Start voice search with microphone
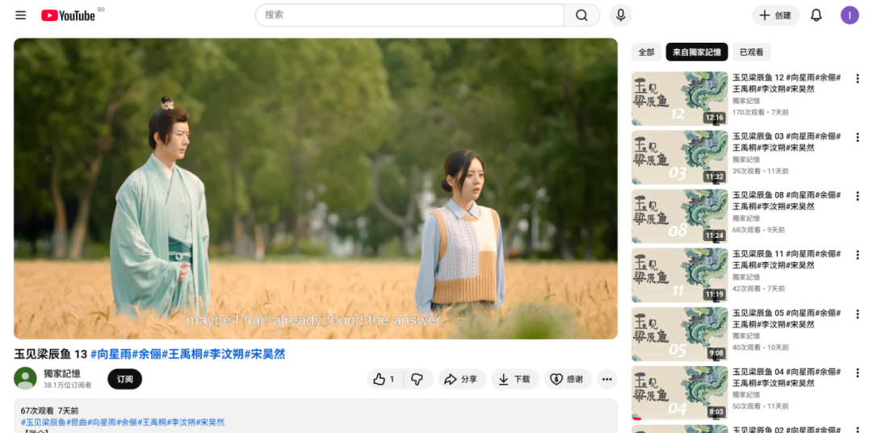The height and width of the screenshot is (433, 872). pyautogui.click(x=620, y=15)
